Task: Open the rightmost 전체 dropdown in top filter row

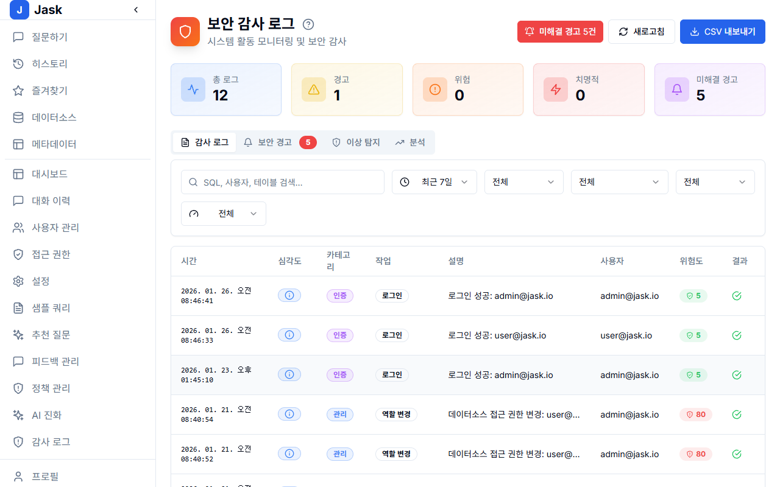Action: (715, 182)
